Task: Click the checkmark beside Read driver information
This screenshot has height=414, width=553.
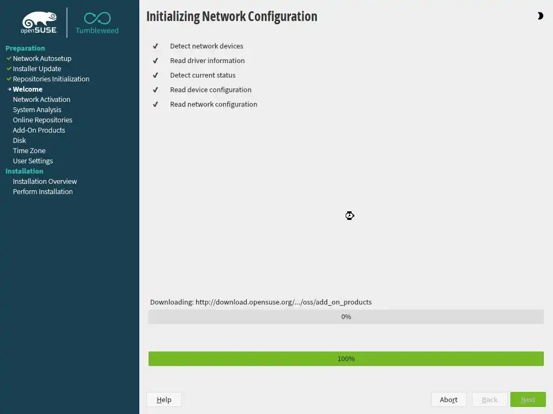Action: pyautogui.click(x=155, y=60)
